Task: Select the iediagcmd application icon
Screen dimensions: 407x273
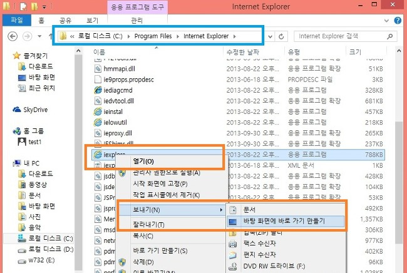Action: tap(98, 90)
